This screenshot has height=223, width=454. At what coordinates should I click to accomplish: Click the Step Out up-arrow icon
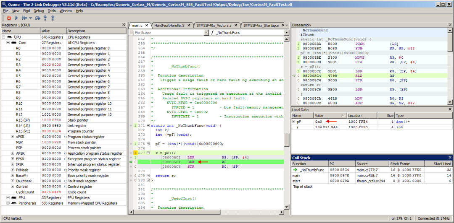[x=53, y=18]
